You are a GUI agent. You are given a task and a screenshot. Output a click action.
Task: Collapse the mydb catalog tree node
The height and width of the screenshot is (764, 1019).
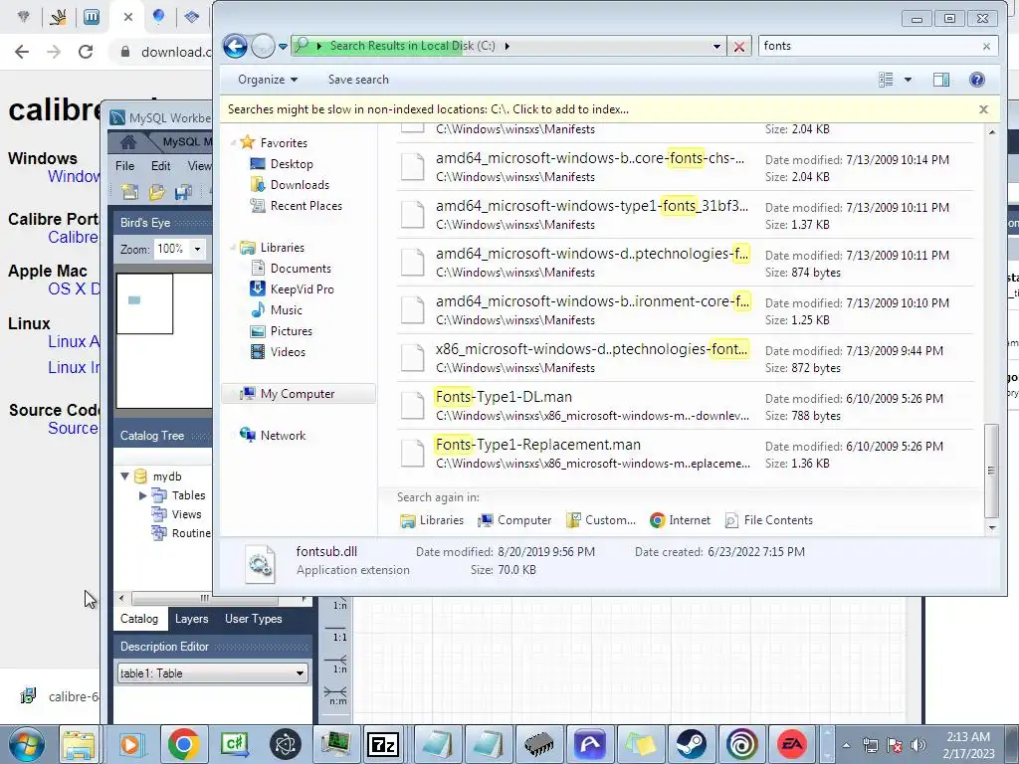click(x=124, y=477)
